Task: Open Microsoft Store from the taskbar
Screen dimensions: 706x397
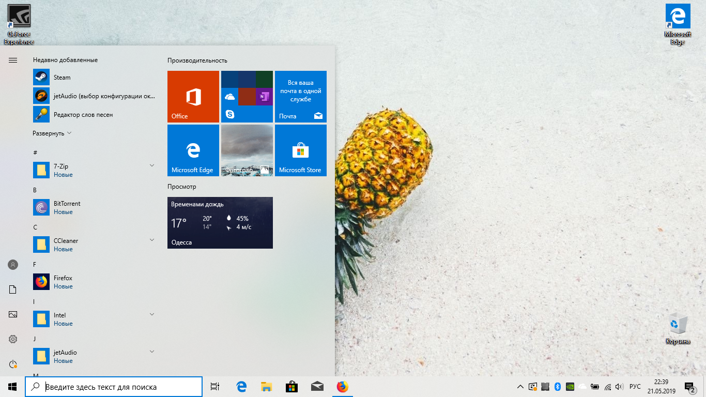Action: 292,387
